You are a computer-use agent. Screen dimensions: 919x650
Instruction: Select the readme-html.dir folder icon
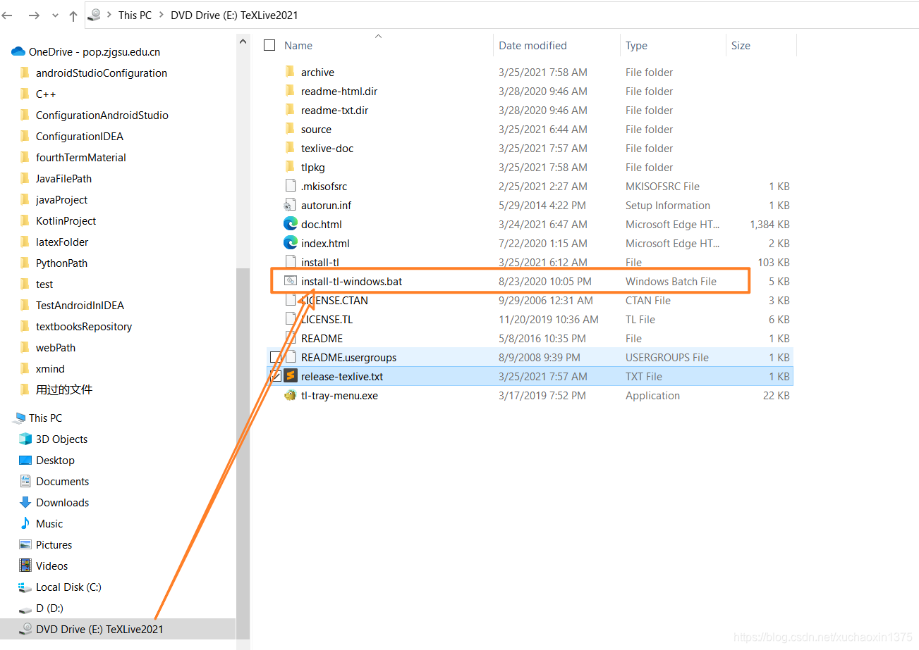[290, 91]
